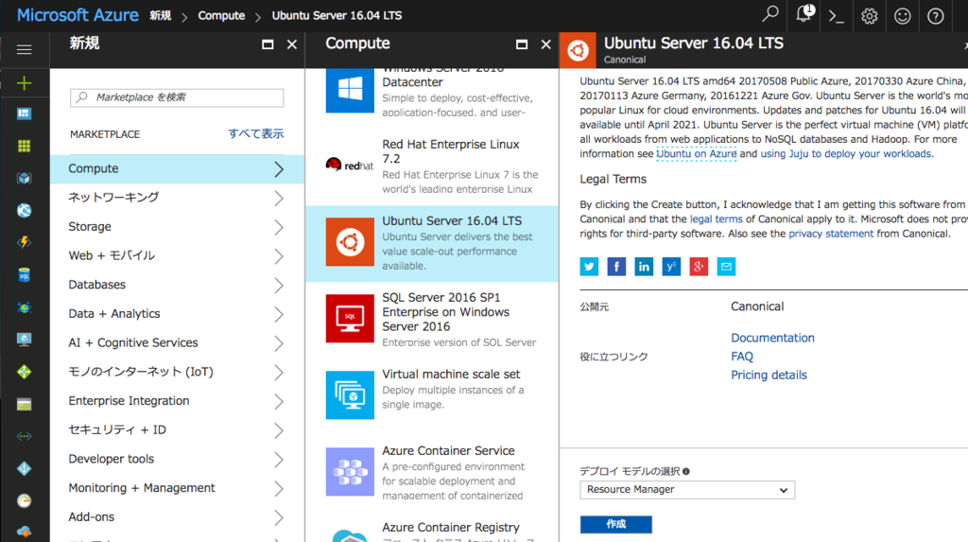The image size is (968, 542).
Task: Open Virtual machines monitor icon in sidebar
Action: (x=24, y=340)
